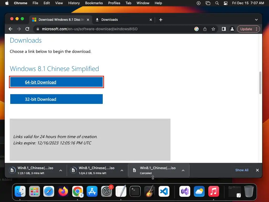View site information lock icon

(38, 29)
